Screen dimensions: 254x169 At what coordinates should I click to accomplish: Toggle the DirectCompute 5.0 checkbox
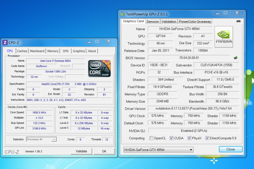coord(207,138)
